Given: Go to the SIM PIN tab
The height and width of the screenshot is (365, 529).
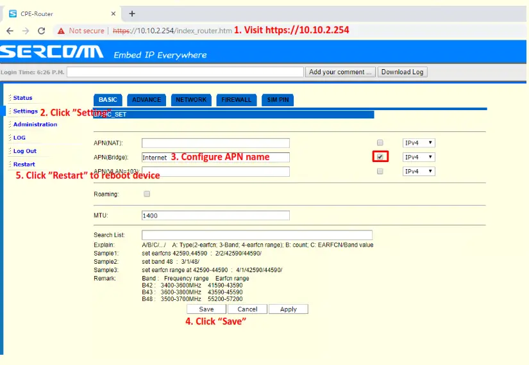Looking at the screenshot, I should point(278,100).
